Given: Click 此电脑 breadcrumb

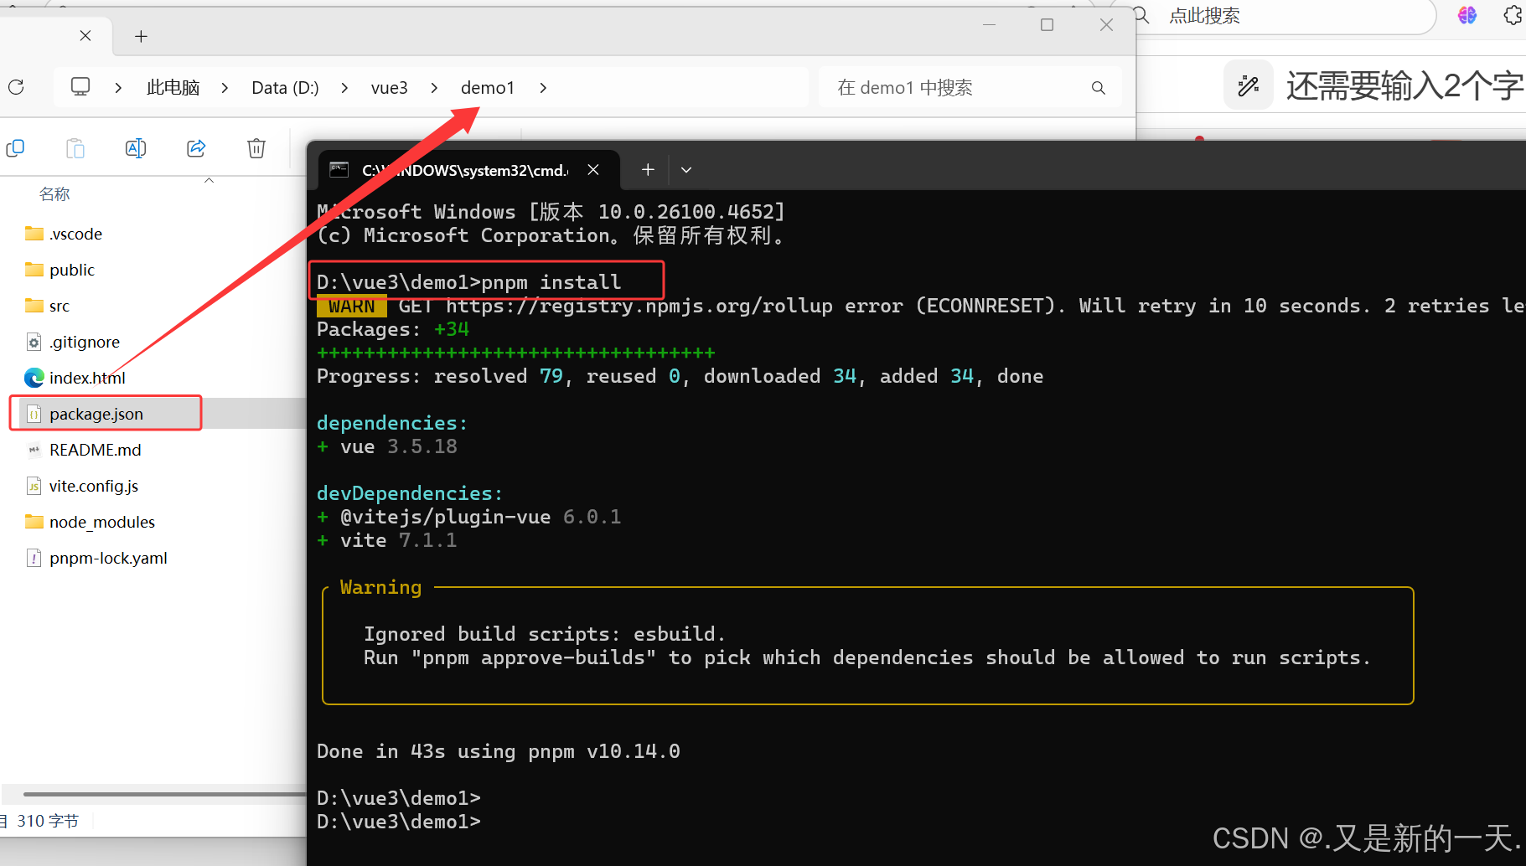Looking at the screenshot, I should [x=173, y=88].
